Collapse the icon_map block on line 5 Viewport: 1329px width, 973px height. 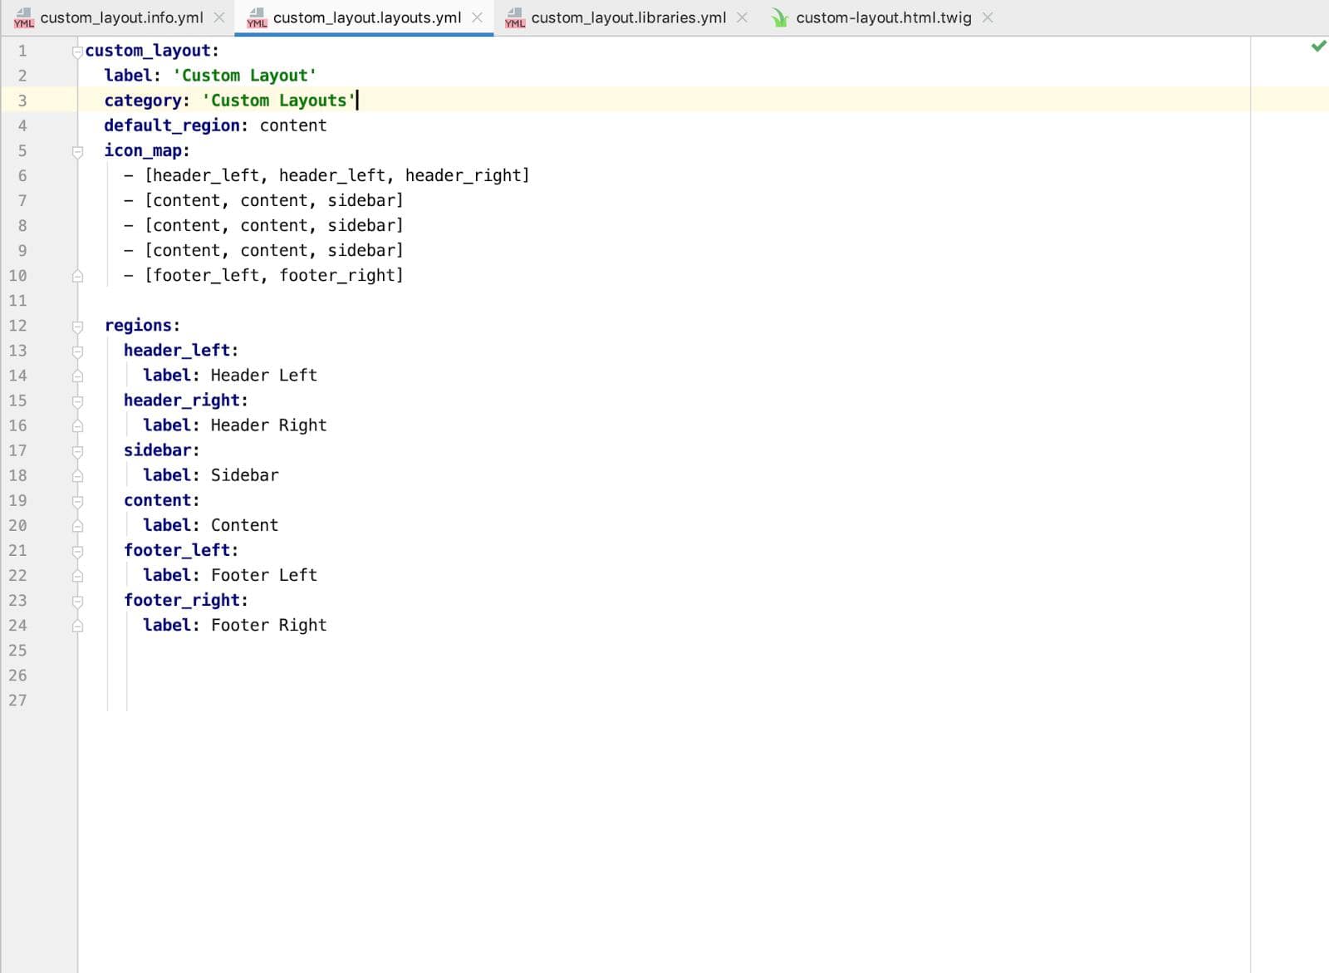[x=77, y=151]
